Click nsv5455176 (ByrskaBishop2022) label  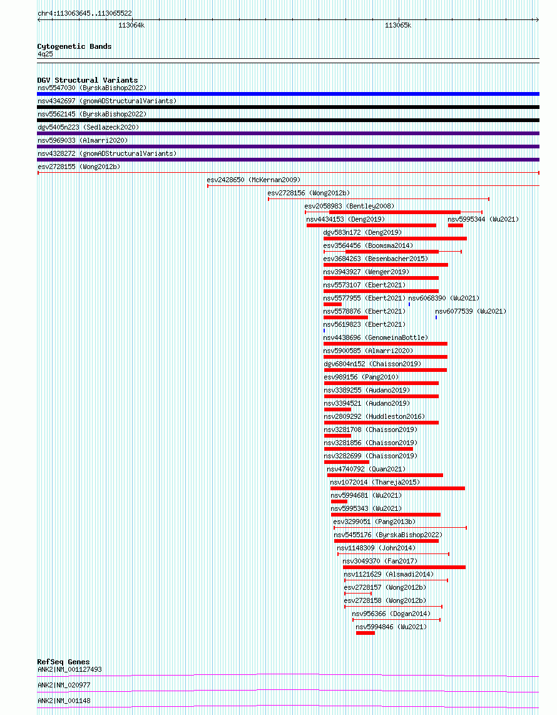[x=389, y=536]
